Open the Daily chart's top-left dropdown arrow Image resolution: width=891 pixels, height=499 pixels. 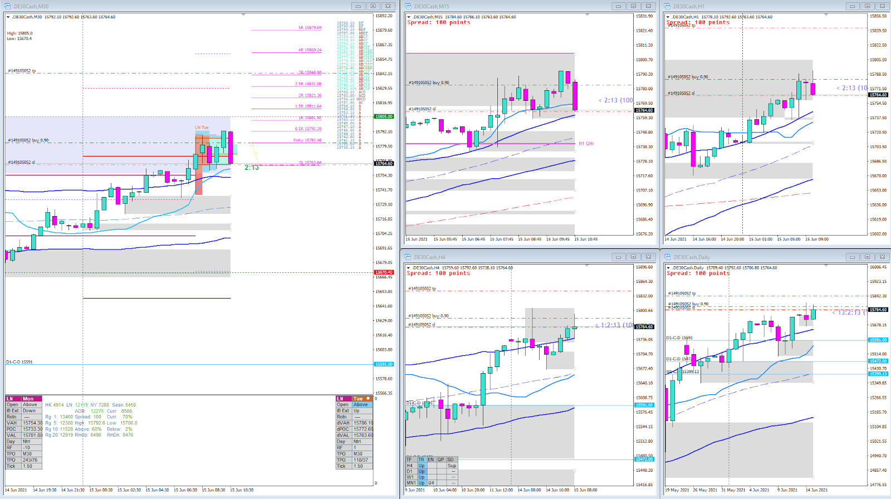(x=668, y=268)
